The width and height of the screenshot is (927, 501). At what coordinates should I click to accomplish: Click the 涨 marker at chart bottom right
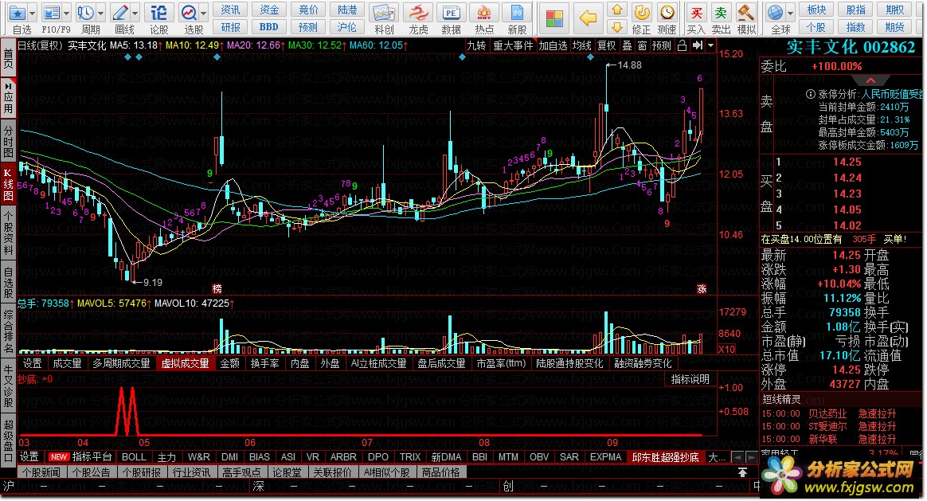(x=702, y=288)
